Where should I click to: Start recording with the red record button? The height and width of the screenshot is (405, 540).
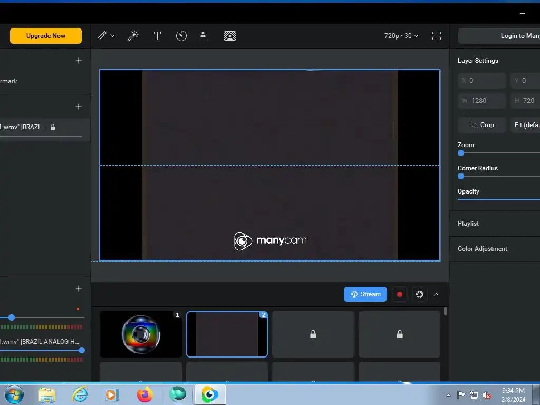click(x=400, y=294)
